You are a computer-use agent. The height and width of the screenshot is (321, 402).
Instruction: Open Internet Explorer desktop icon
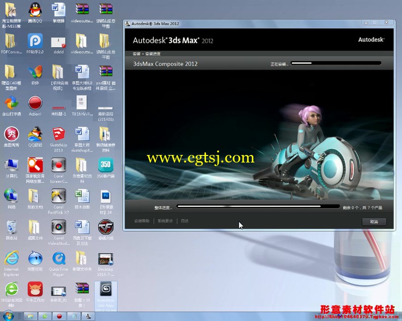pyautogui.click(x=11, y=264)
